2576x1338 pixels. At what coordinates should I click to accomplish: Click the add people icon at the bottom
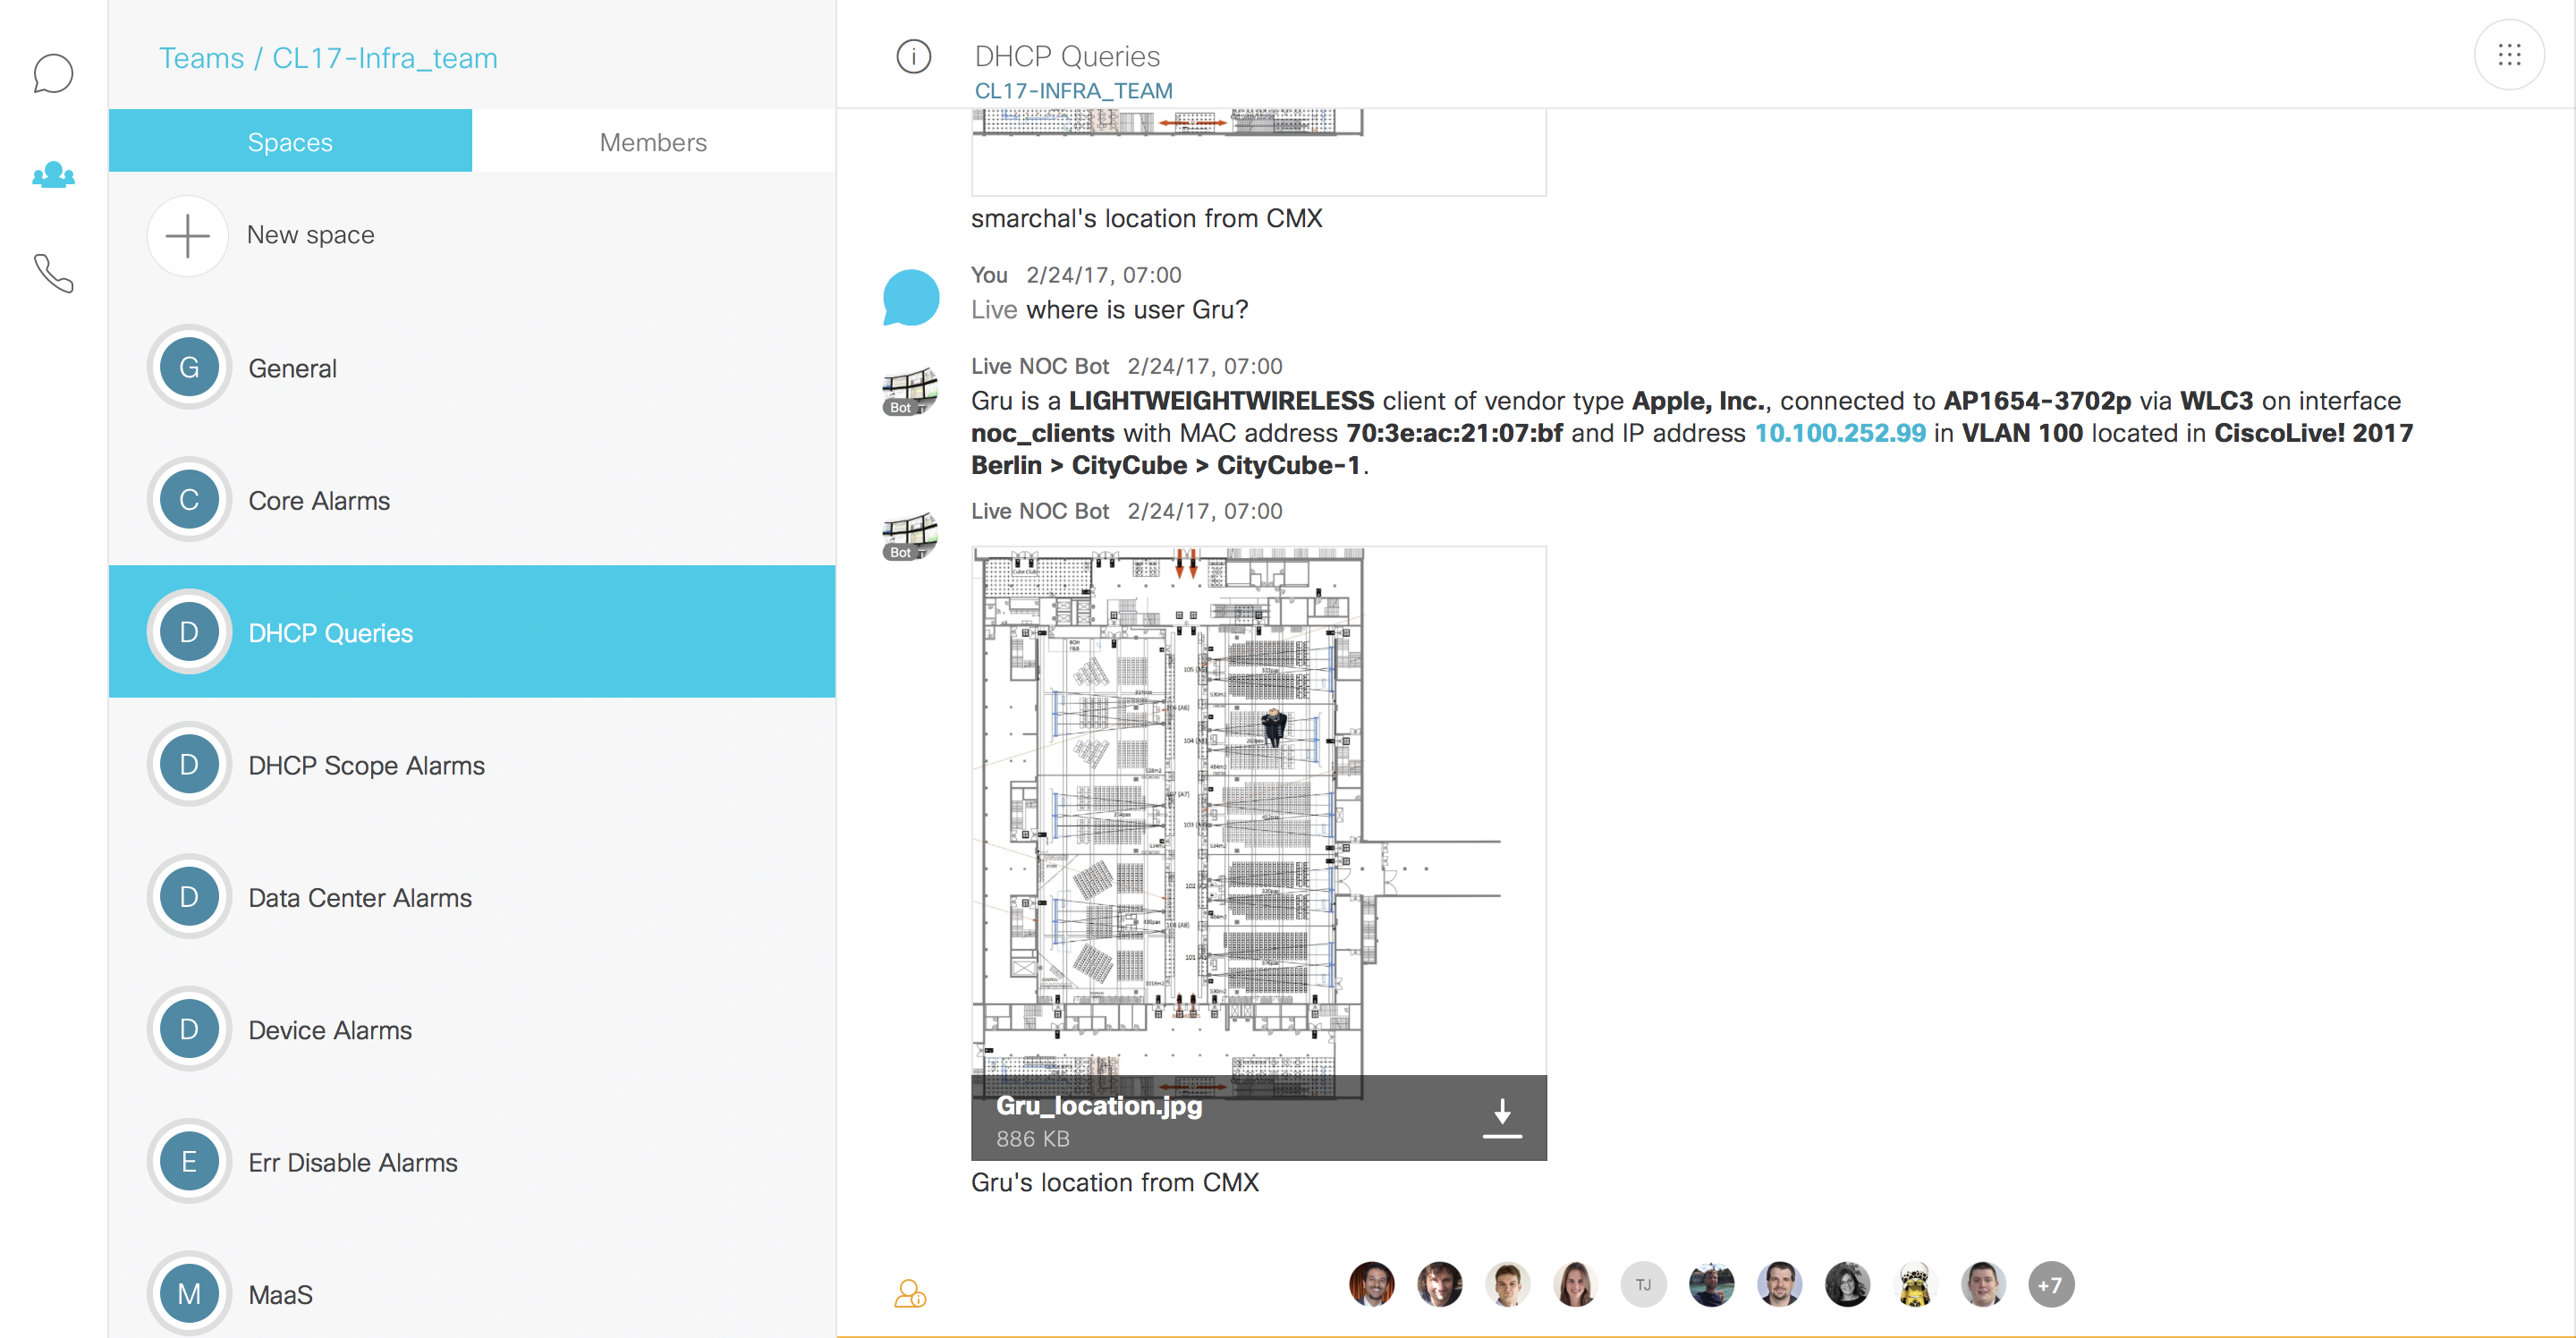pyautogui.click(x=909, y=1294)
